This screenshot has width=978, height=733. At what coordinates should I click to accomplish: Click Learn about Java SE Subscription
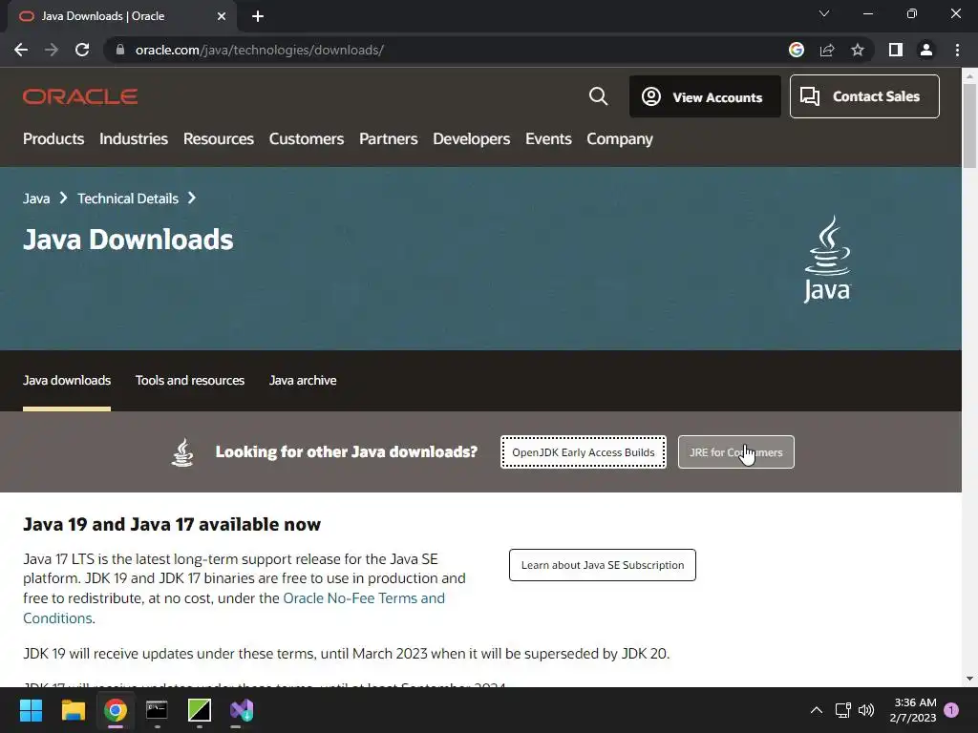(603, 565)
